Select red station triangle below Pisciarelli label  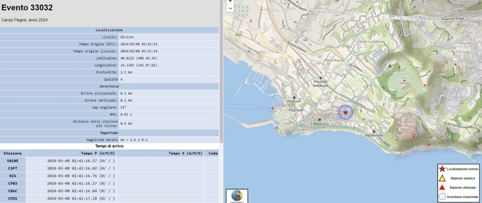click(455, 64)
